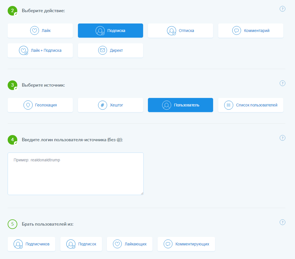Click the user-minus icon on Отписка button
295x259 pixels.
pyautogui.click(x=171, y=31)
